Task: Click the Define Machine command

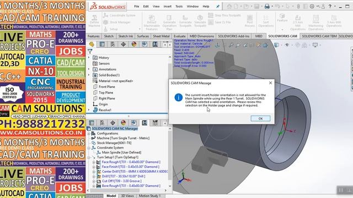Action: click(x=94, y=21)
